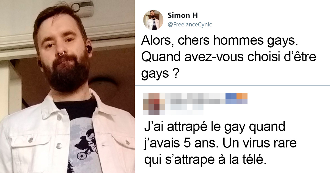Click the orange pixelated block in the reply header
Viewport: 330px width, 173px height.
click(x=242, y=96)
